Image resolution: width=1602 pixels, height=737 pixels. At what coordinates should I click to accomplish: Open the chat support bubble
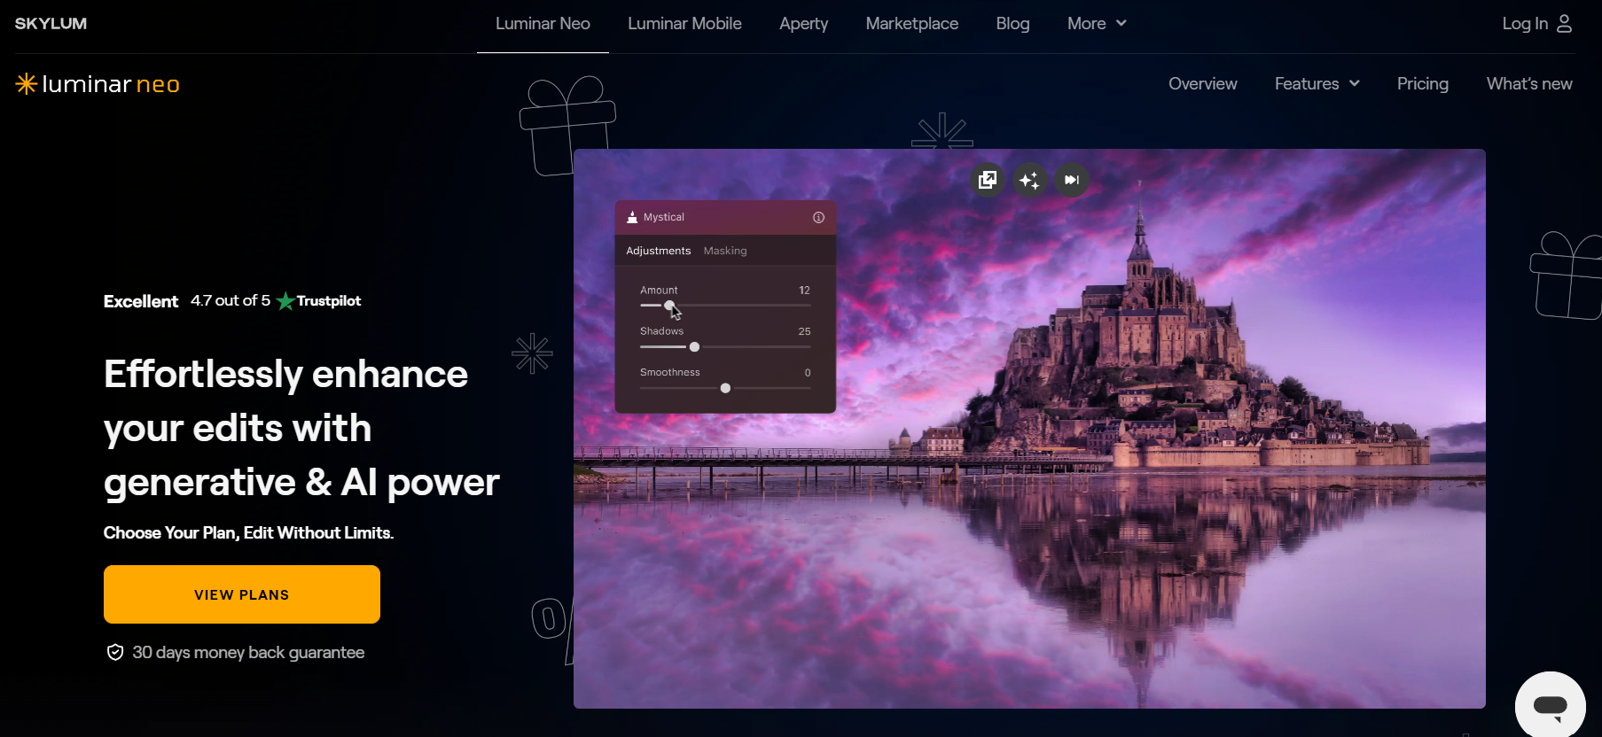1550,706
